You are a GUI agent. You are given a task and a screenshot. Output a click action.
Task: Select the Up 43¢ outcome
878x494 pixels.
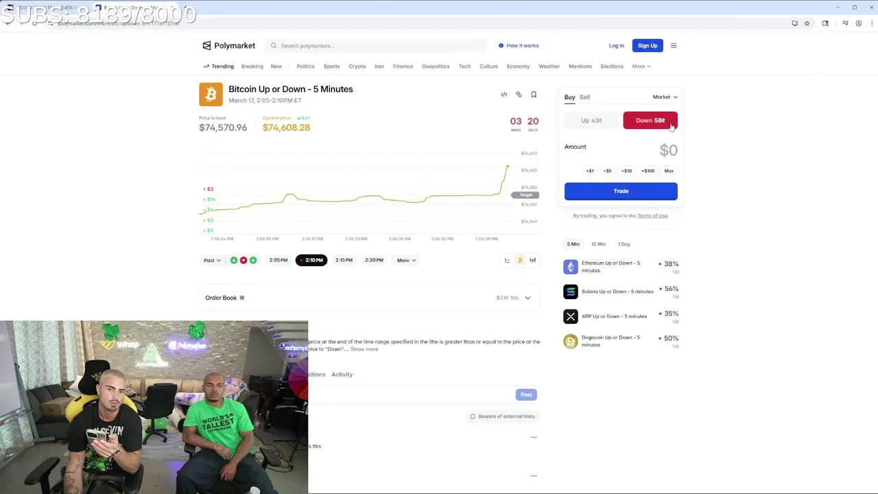pyautogui.click(x=591, y=121)
